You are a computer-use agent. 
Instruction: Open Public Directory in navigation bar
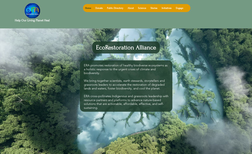tap(115, 8)
